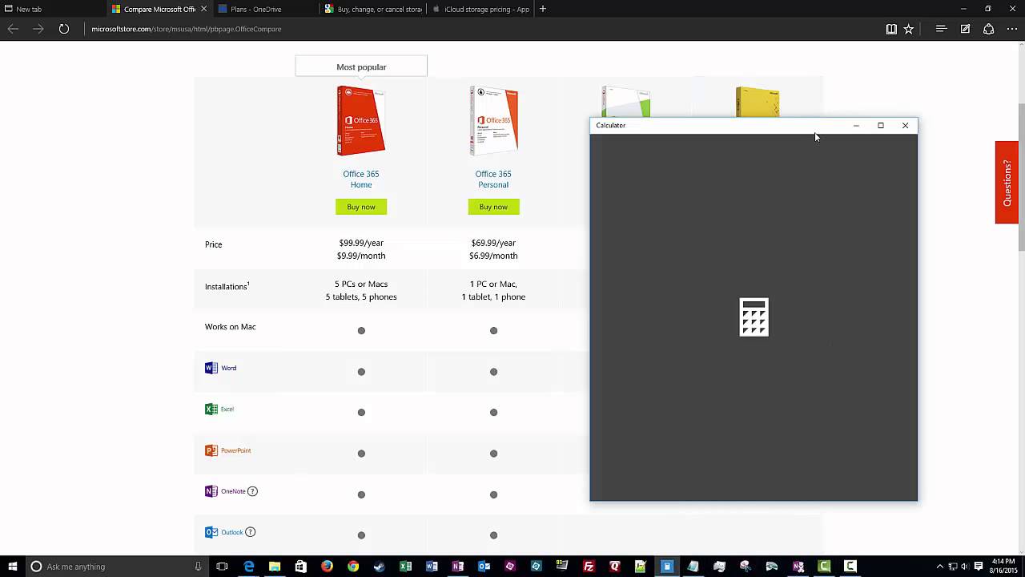Click the Word app icon
Viewport: 1025px width, 577px height.
tap(211, 368)
